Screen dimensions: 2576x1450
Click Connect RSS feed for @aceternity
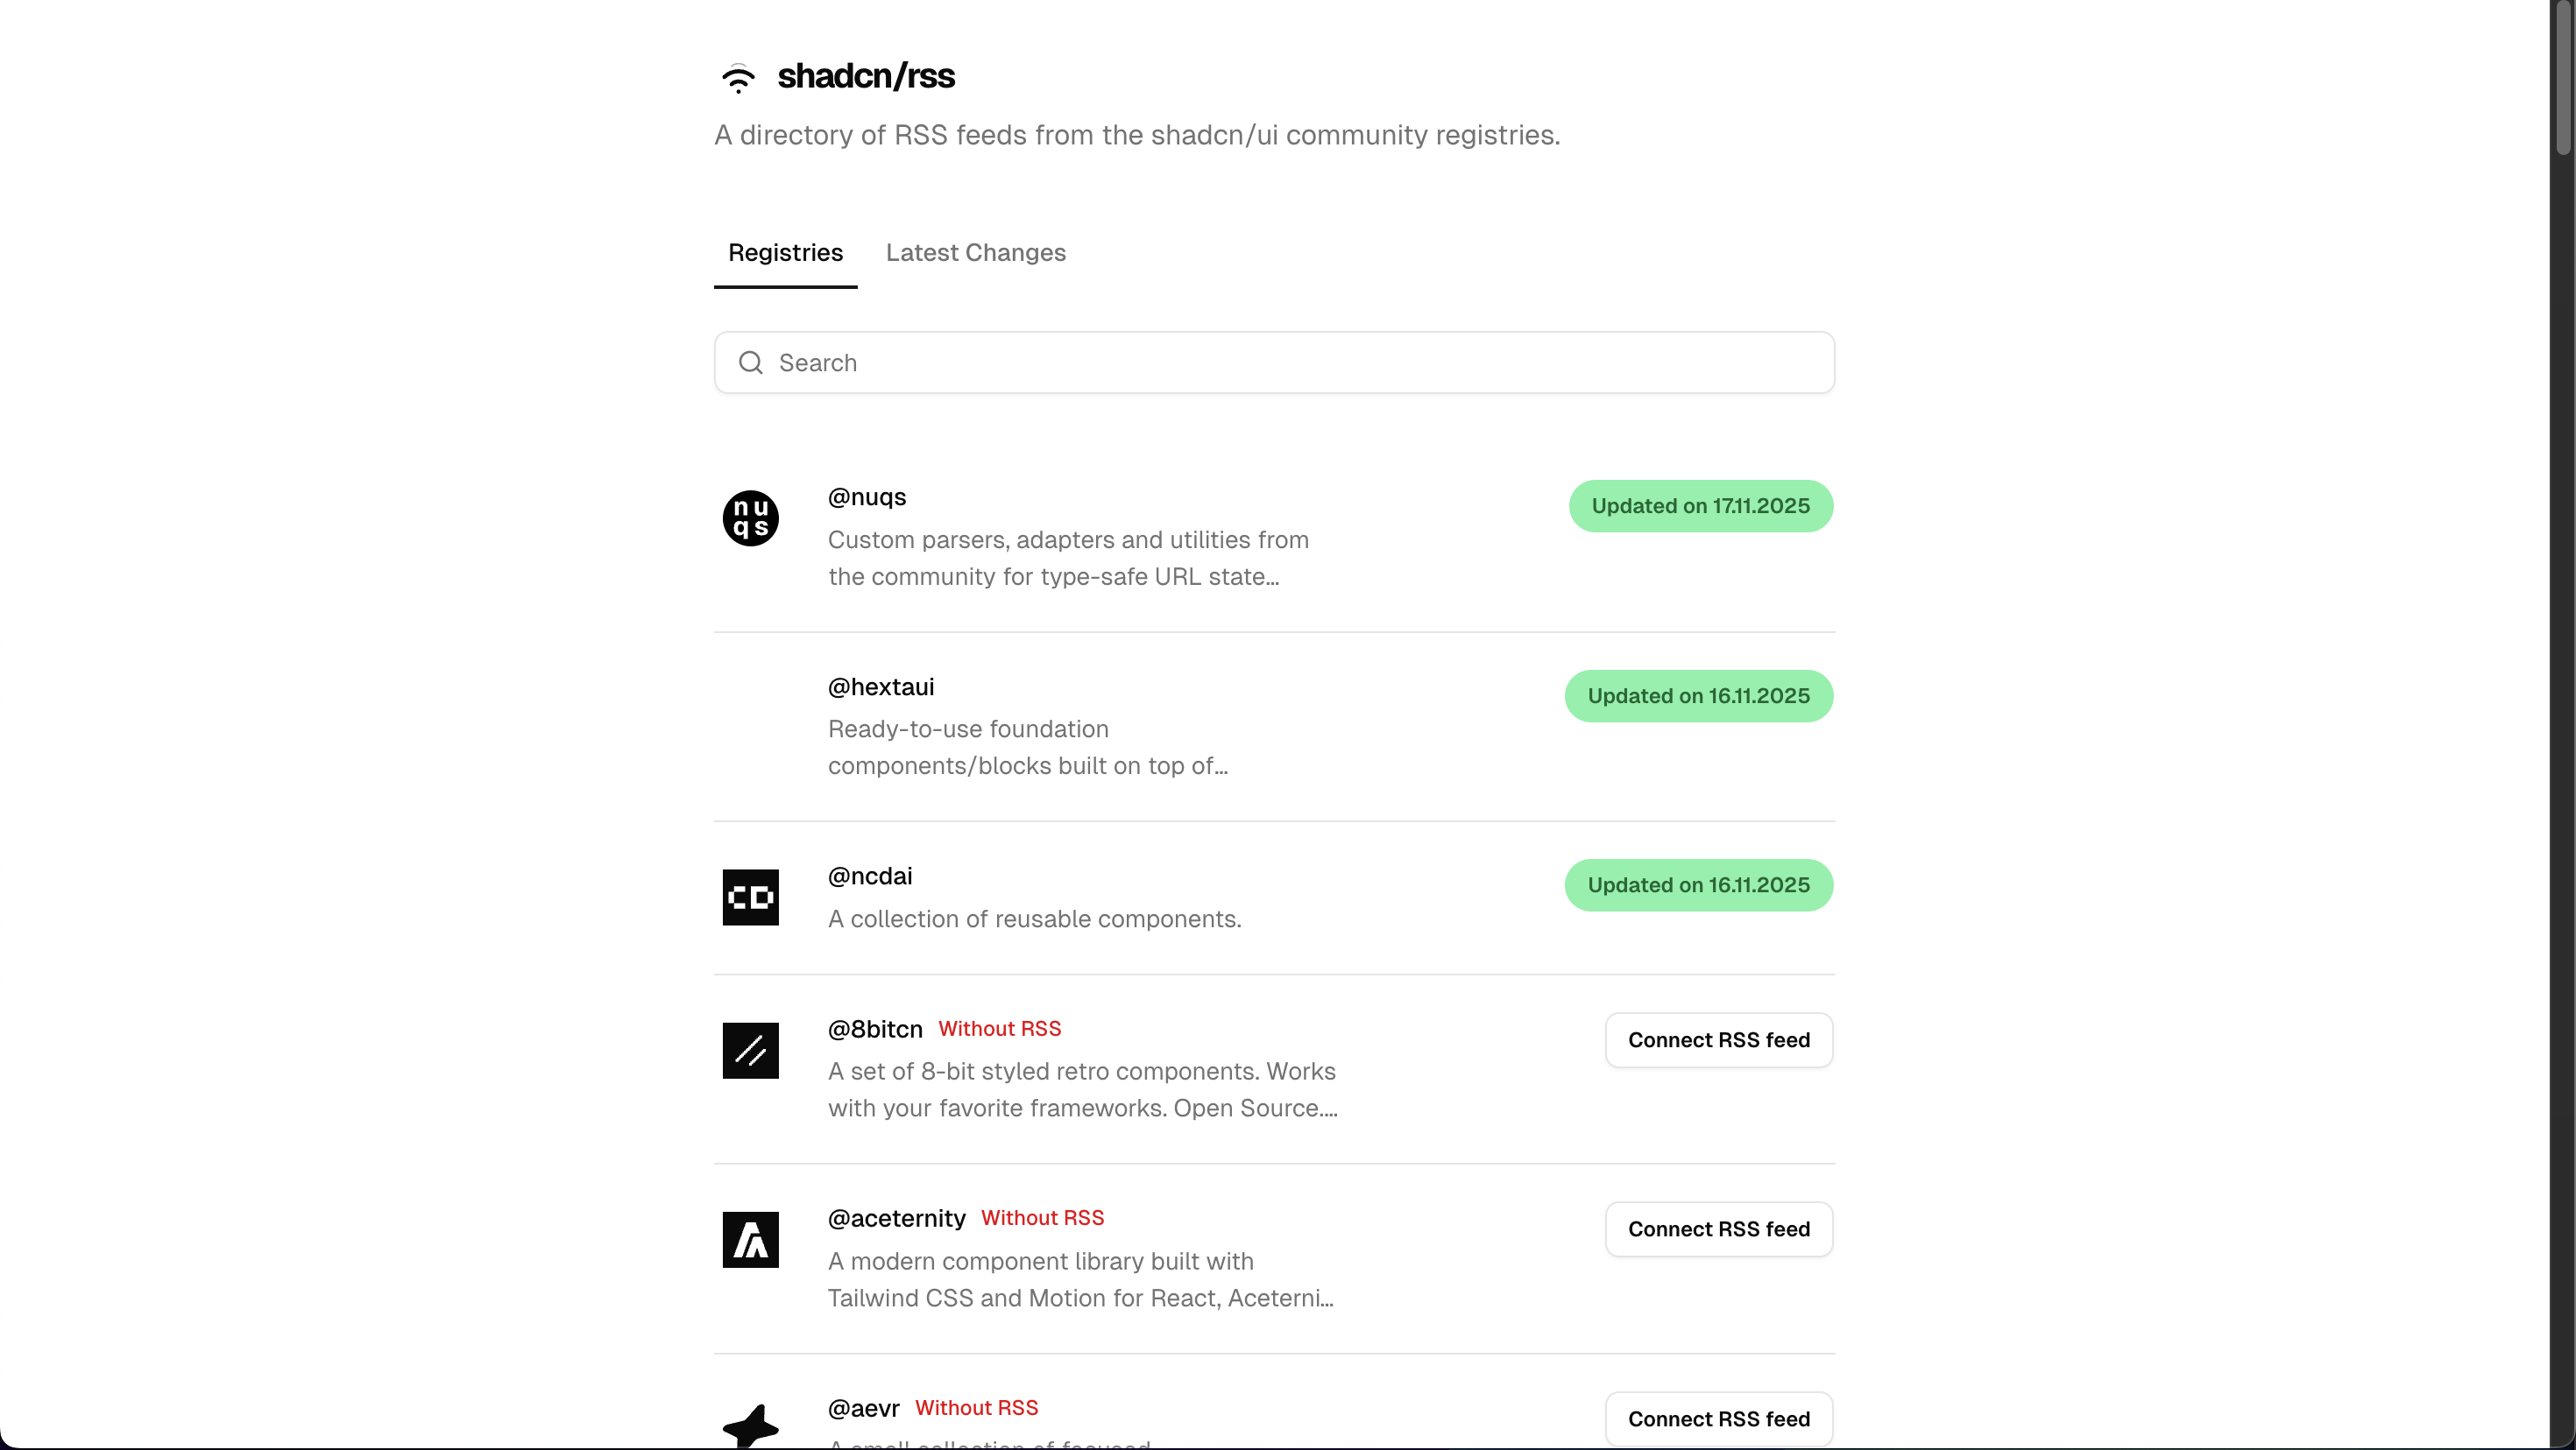point(1718,1229)
